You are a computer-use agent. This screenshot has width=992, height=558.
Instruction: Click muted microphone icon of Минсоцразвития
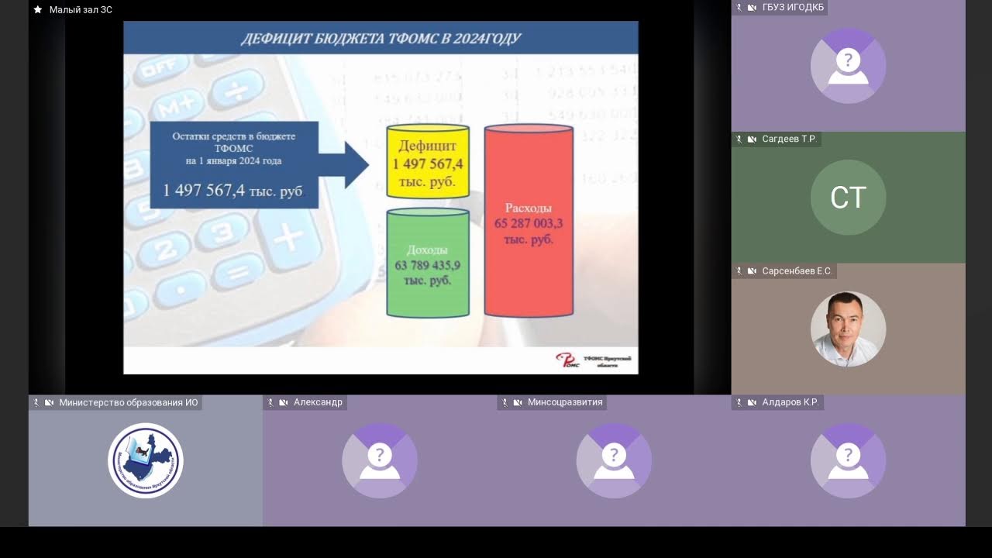505,403
